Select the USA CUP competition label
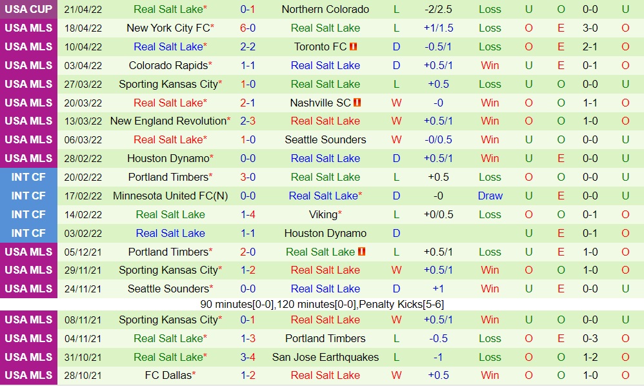Image resolution: width=644 pixels, height=386 pixels. 29,10
